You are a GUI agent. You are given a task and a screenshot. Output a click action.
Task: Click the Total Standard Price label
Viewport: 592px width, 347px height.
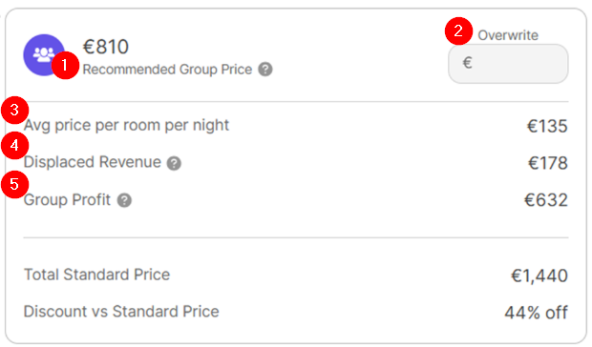97,275
